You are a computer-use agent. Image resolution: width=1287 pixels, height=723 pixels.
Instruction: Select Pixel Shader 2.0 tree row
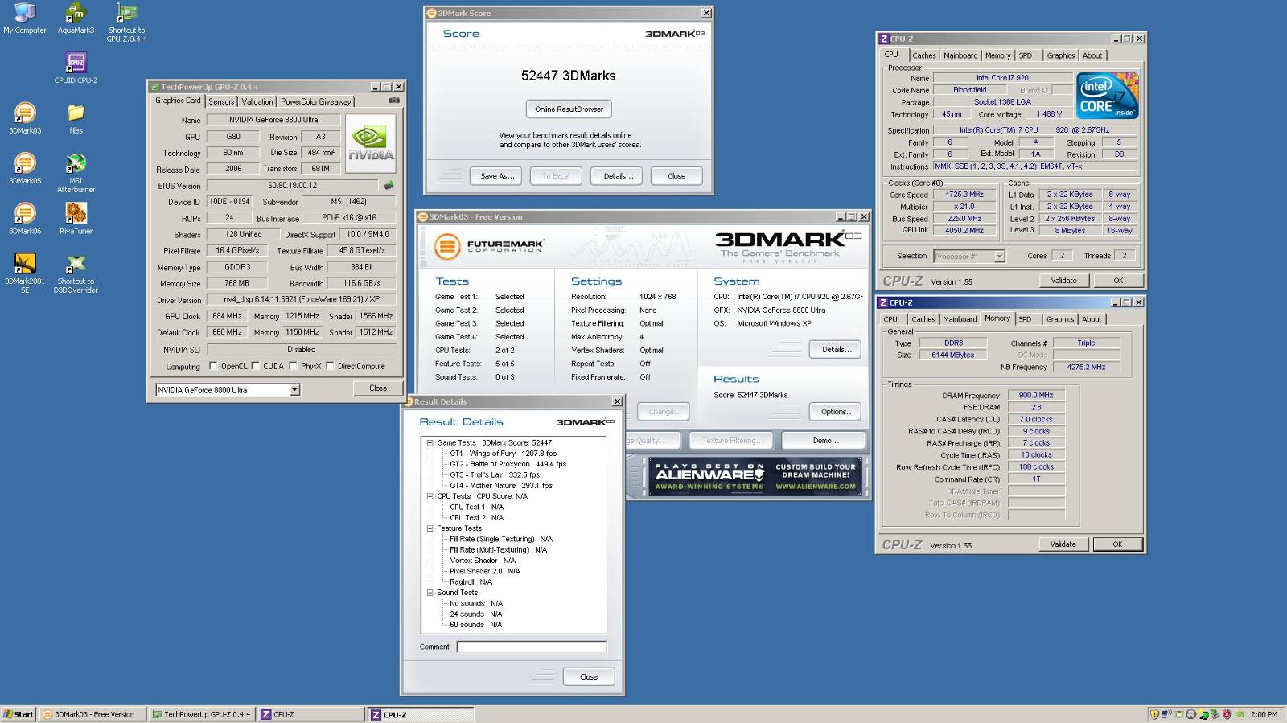tap(485, 572)
